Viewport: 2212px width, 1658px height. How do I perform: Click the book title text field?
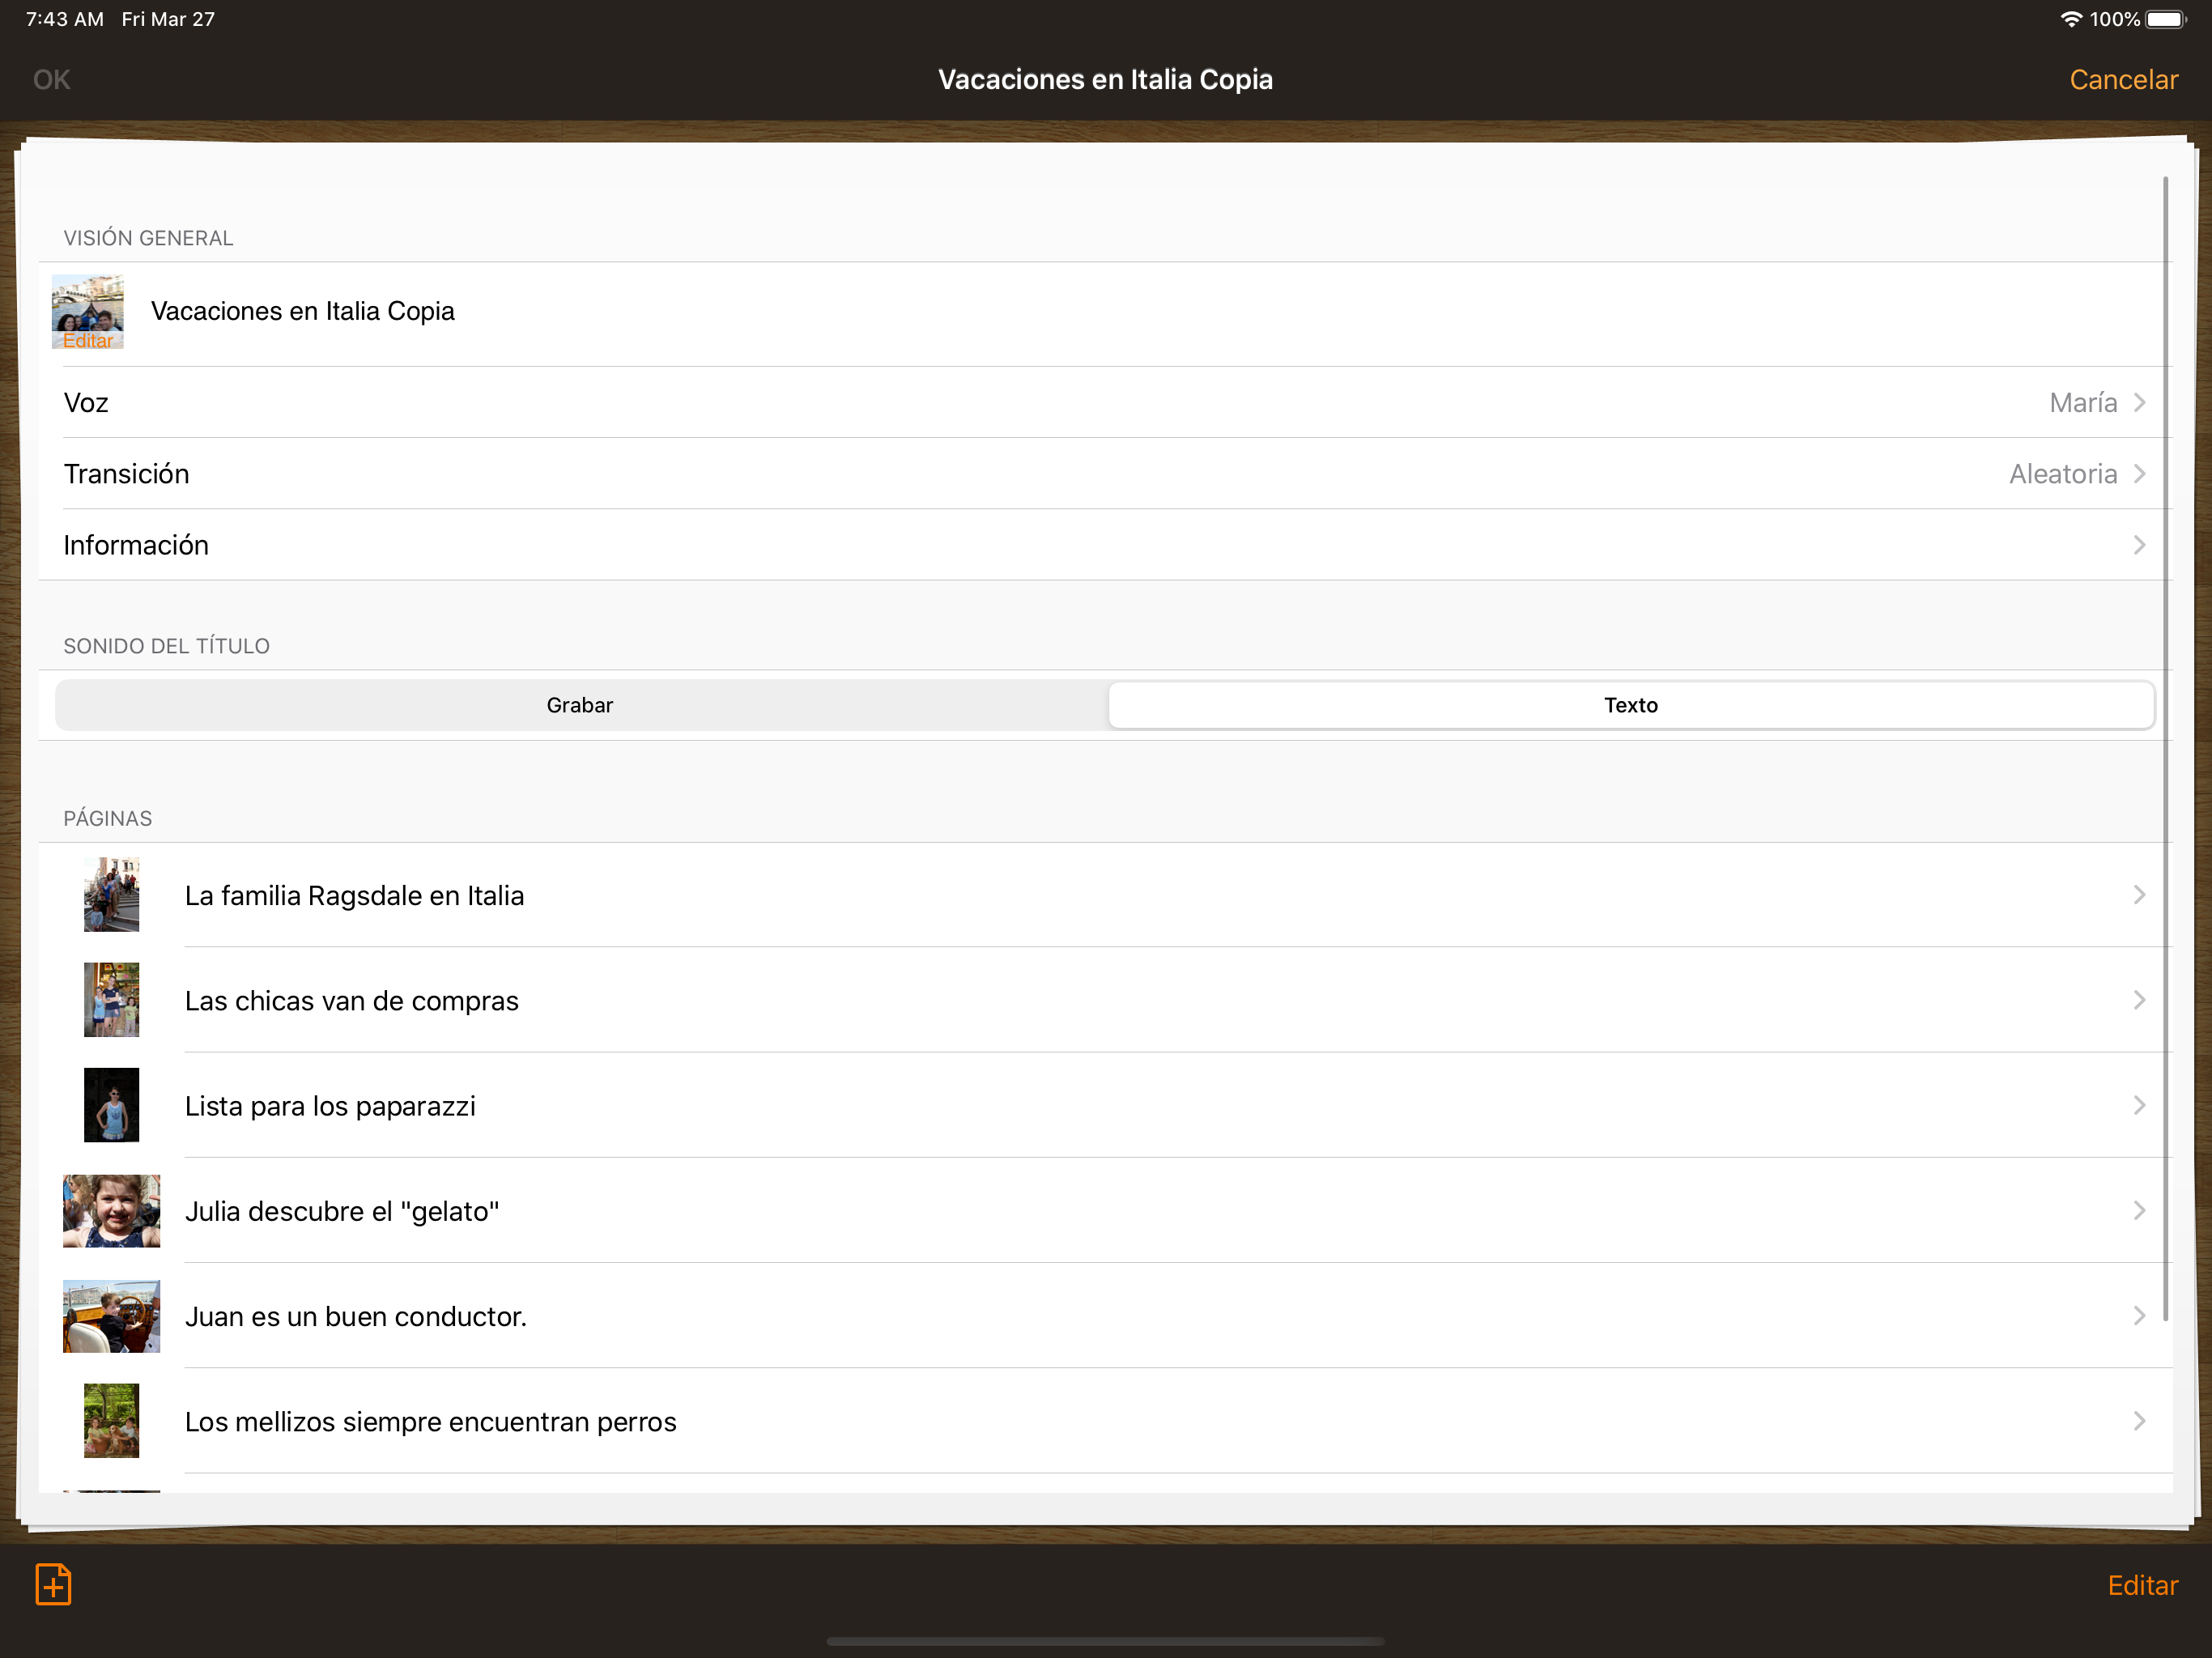pos(303,311)
